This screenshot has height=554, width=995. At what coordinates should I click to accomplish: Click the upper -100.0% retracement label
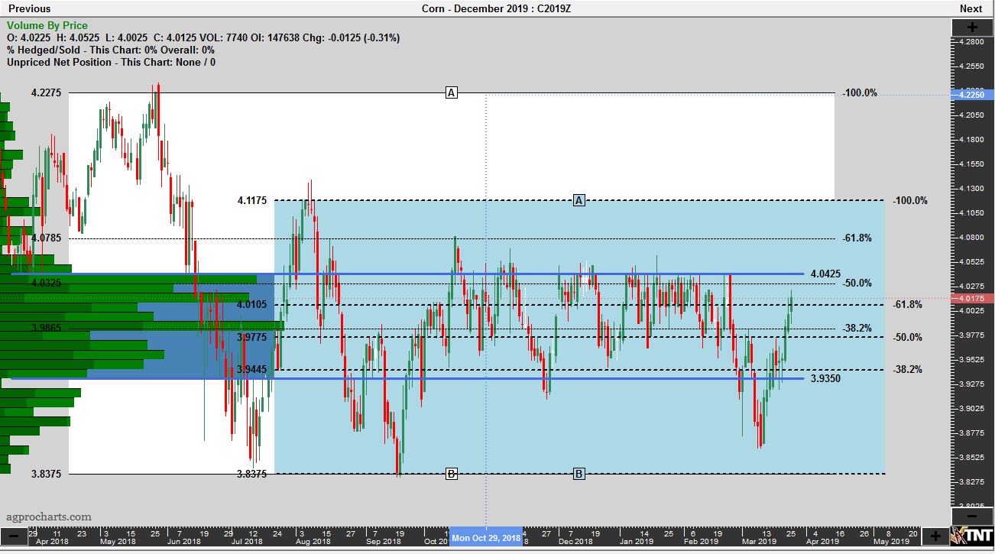[860, 92]
